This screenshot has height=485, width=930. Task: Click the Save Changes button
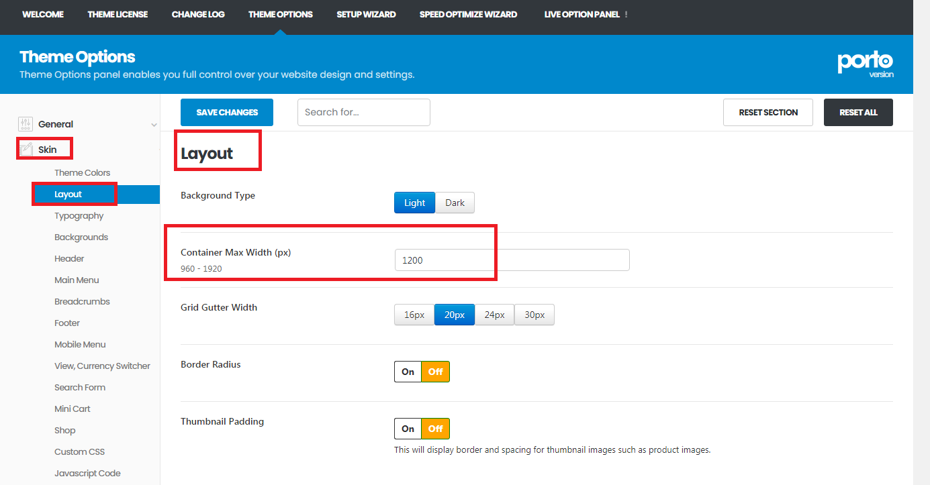[x=227, y=112]
